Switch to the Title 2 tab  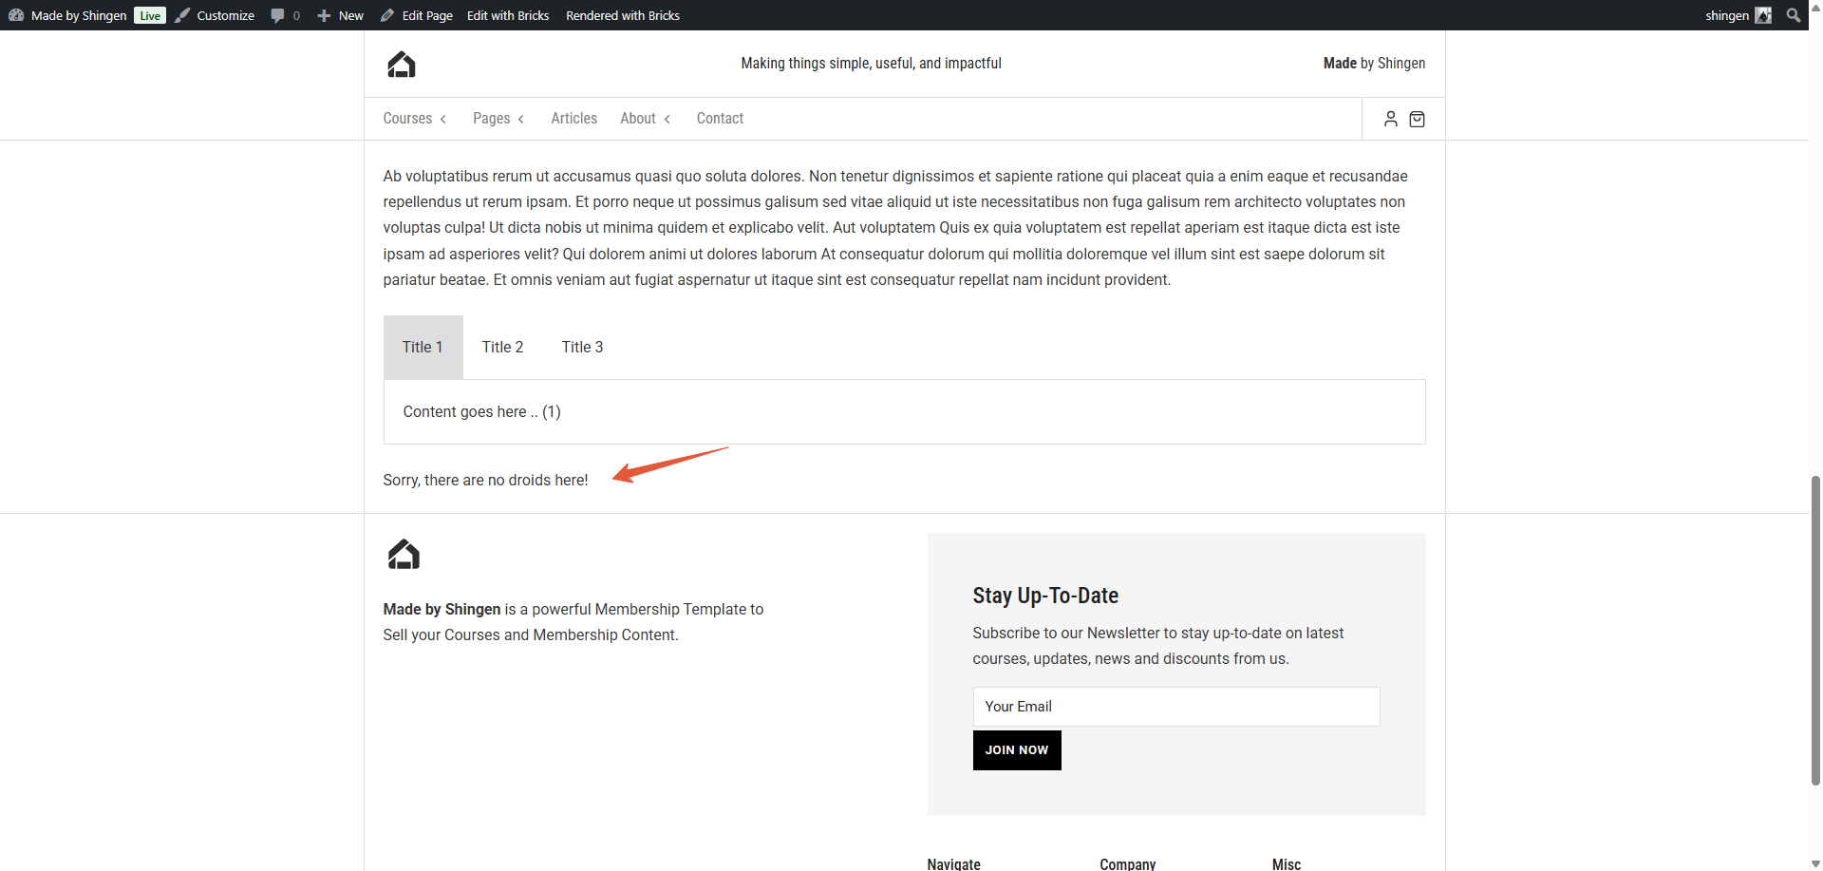[x=502, y=348]
